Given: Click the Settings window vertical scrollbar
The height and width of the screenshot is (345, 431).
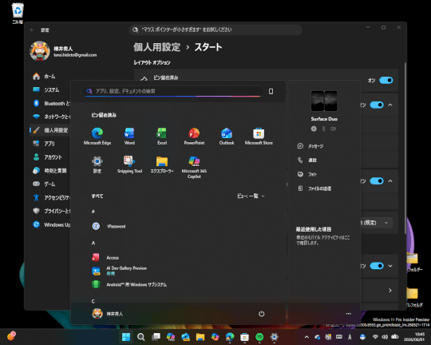Looking at the screenshot, I should [405, 149].
